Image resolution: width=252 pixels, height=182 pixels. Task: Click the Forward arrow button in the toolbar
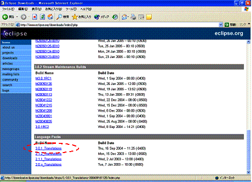(x=24, y=17)
